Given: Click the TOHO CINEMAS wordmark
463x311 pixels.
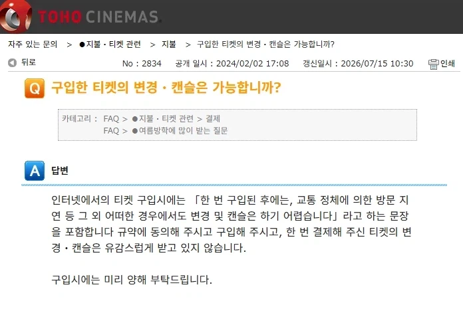Looking at the screenshot, I should pos(100,17).
